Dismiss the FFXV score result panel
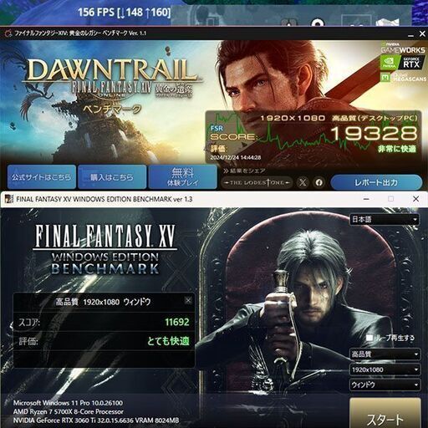Image resolution: width=428 pixels, height=428 pixels. pos(188,300)
